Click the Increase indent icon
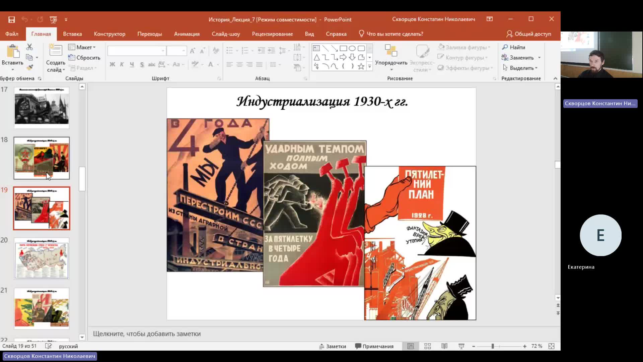The height and width of the screenshot is (362, 643). pyautogui.click(x=272, y=51)
